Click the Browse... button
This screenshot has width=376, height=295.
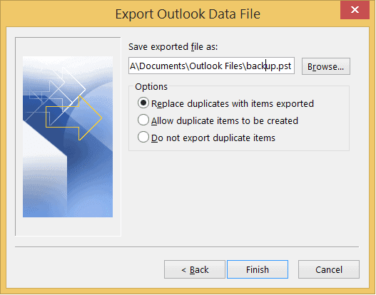(325, 66)
